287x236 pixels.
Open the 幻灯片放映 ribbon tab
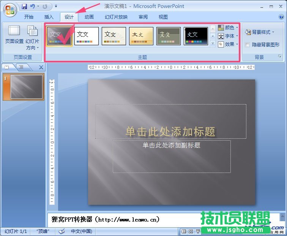tap(116, 17)
